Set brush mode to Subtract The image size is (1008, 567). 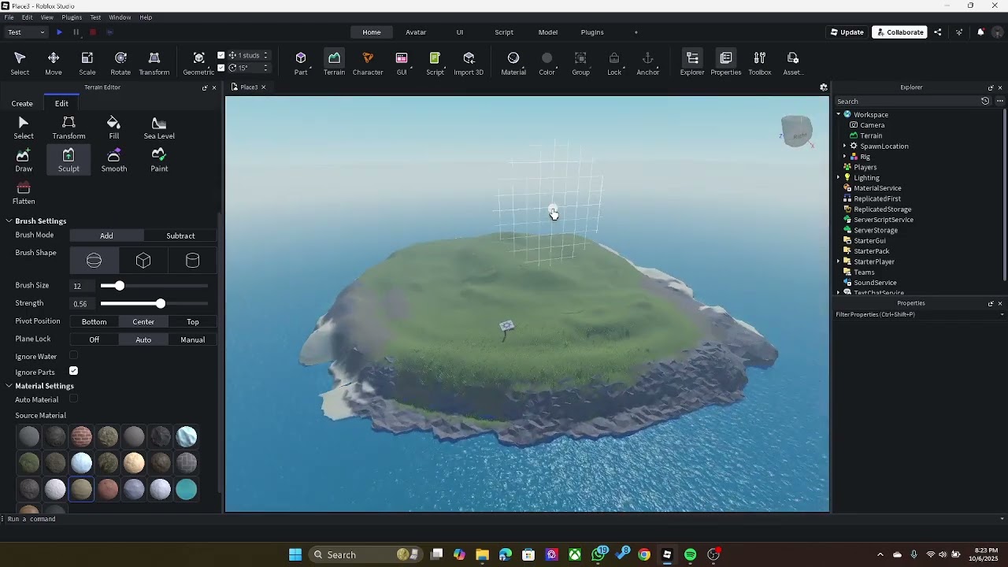tap(180, 235)
